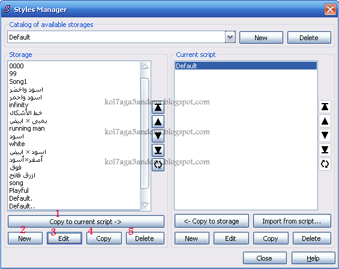Move storage style to top
This screenshot has width=339, height=269.
[158, 107]
